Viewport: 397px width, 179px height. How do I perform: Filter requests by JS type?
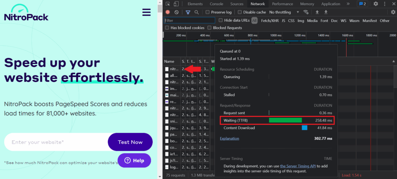[x=283, y=21]
